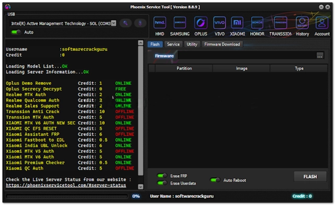The image size is (335, 205).
Task: Switch to the Firmware Download tab
Action: pos(222,44)
